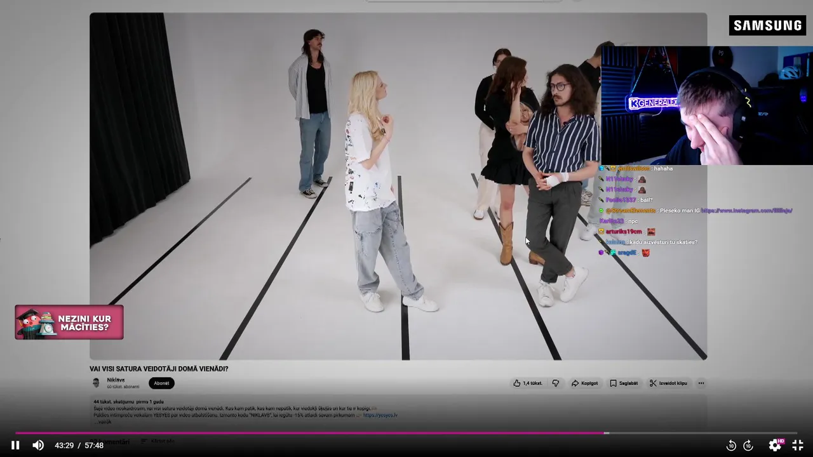This screenshot has width=813, height=457.
Task: Click chat message 'kadu aizvesturi tu skaties?'
Action: pos(663,242)
